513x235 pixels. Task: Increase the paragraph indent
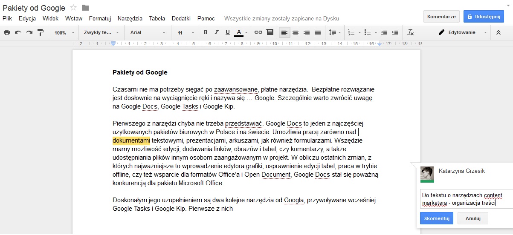pos(395,32)
